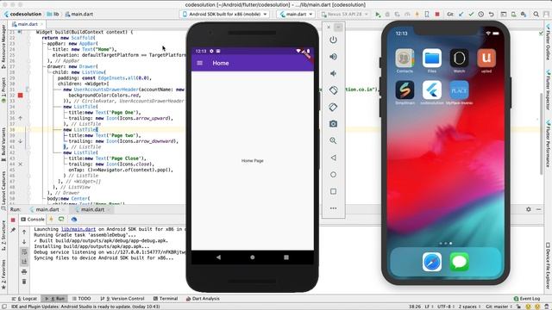Image resolution: width=552 pixels, height=310 pixels.
Task: Run the app with the green play button
Action: tap(378, 15)
